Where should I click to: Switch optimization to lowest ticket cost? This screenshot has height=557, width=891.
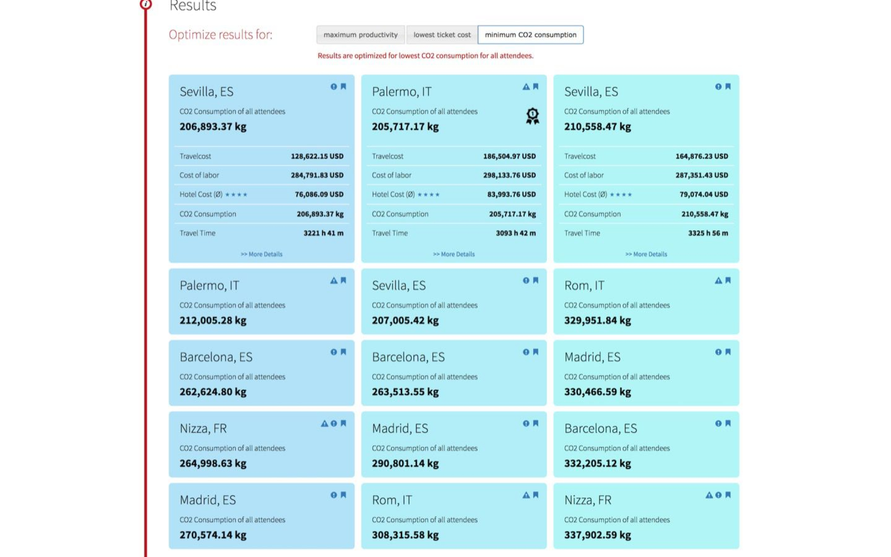pyautogui.click(x=442, y=35)
